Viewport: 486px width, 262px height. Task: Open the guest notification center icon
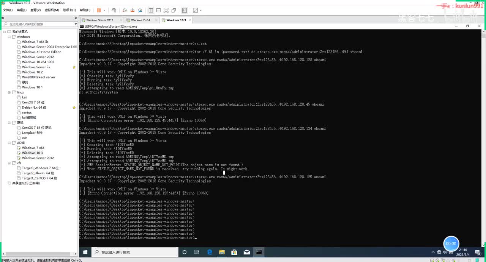[x=477, y=252]
